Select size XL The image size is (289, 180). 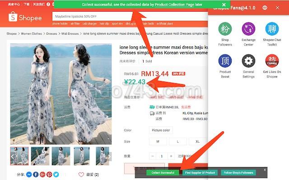click(198, 142)
